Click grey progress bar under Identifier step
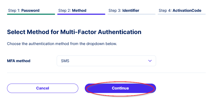The height and width of the screenshot is (101, 213). pos(131,14)
